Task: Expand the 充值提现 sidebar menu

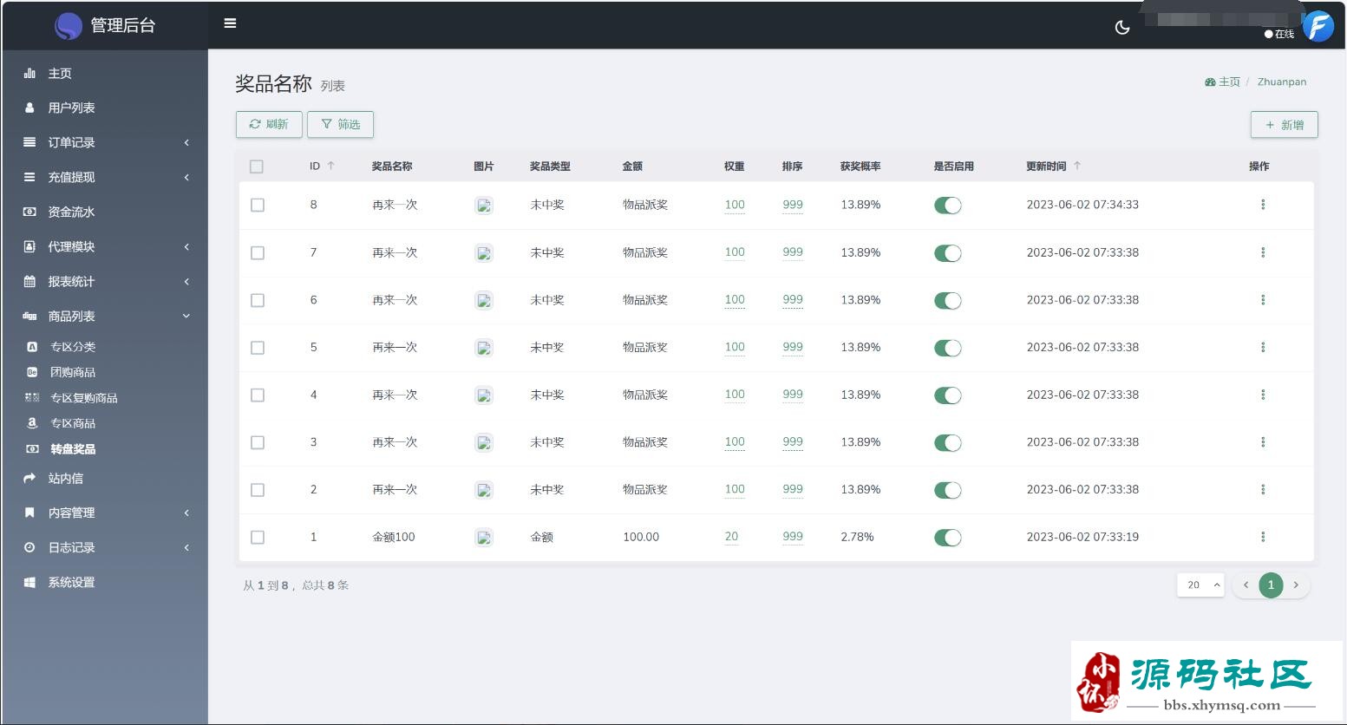Action: pyautogui.click(x=105, y=177)
